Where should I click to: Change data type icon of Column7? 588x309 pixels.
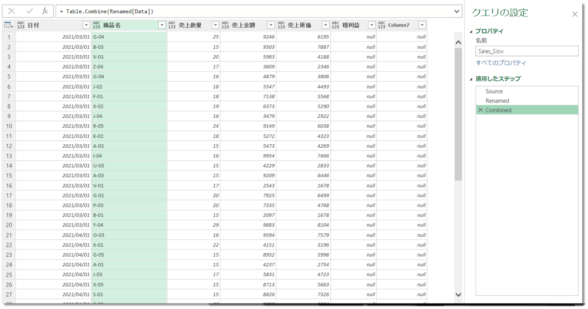(381, 25)
